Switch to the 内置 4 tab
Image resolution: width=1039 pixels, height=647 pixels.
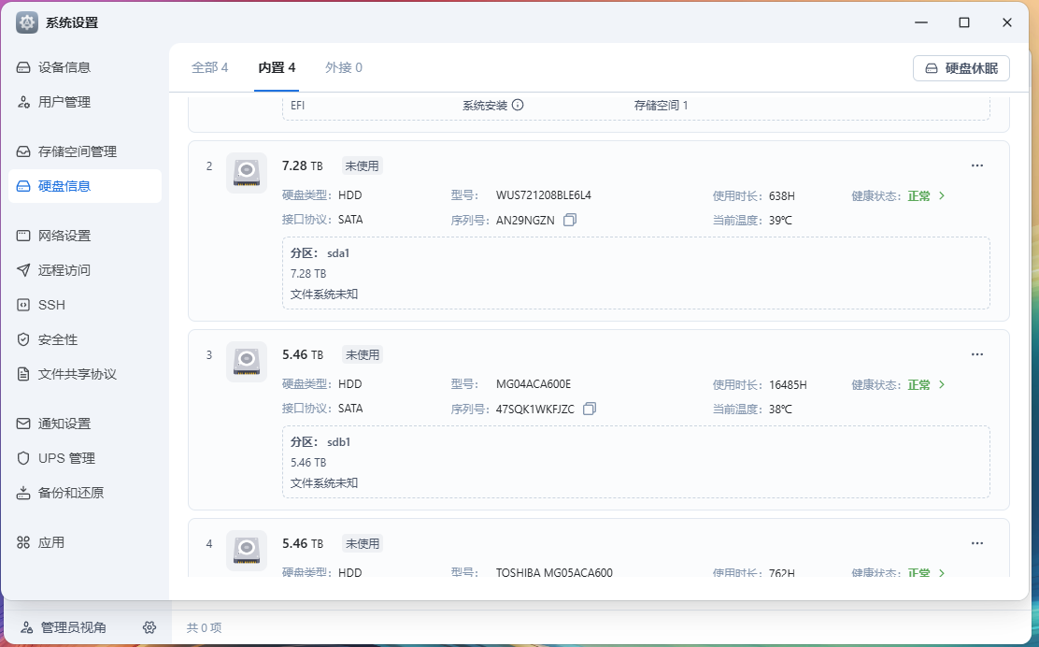coord(277,67)
